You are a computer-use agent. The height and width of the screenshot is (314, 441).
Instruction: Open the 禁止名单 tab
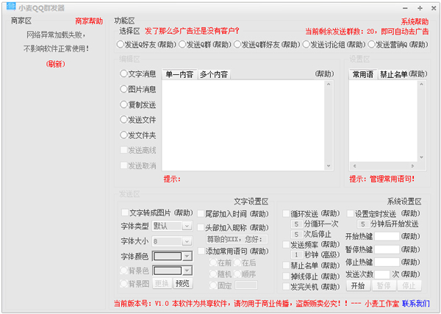click(393, 74)
